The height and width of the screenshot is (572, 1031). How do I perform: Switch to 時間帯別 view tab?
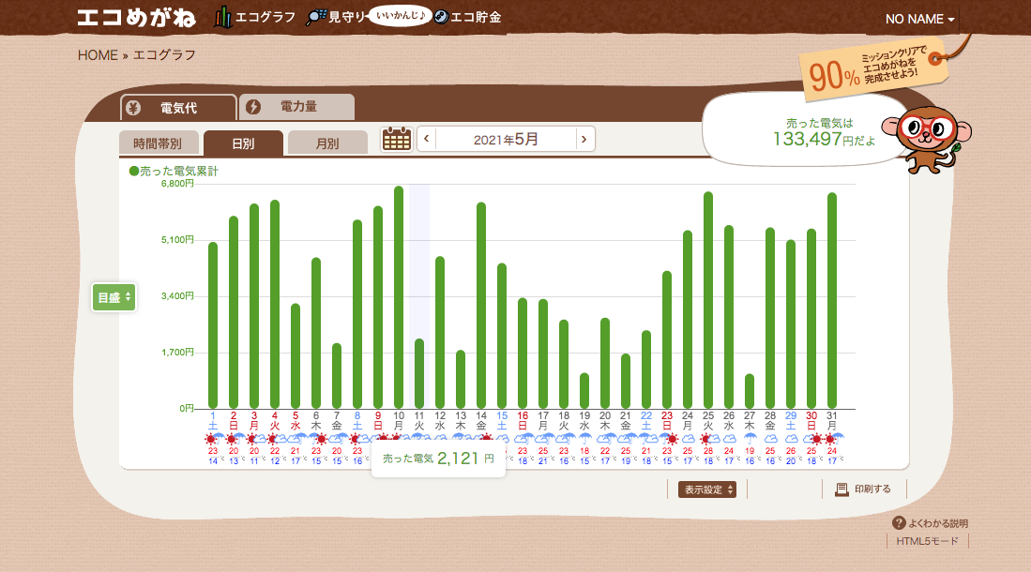pyautogui.click(x=158, y=143)
